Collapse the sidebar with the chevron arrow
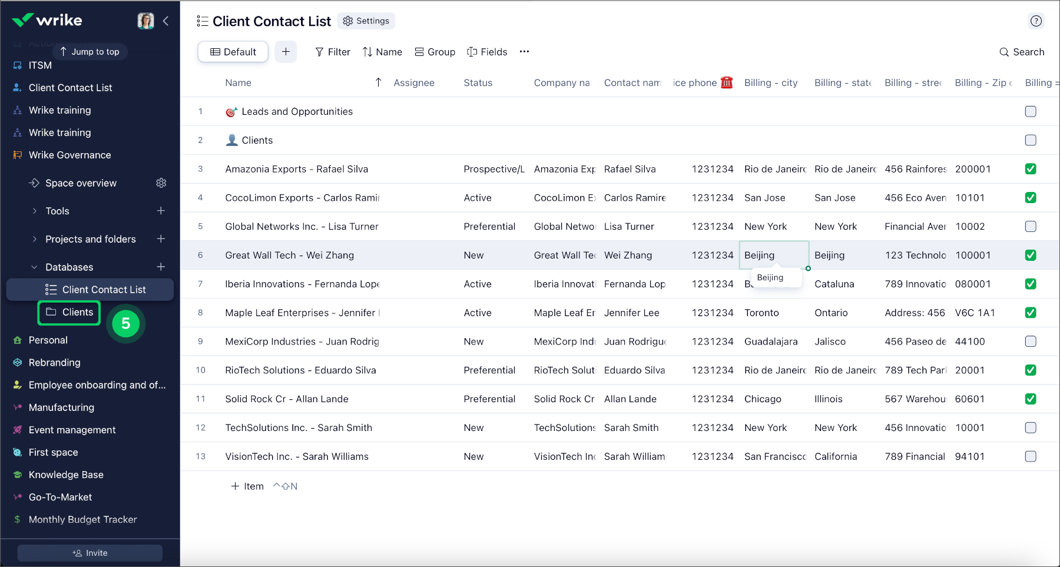 point(165,21)
